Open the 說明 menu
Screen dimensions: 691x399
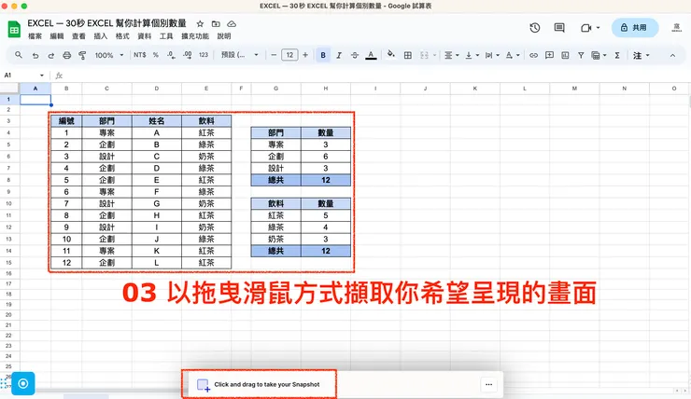(224, 36)
